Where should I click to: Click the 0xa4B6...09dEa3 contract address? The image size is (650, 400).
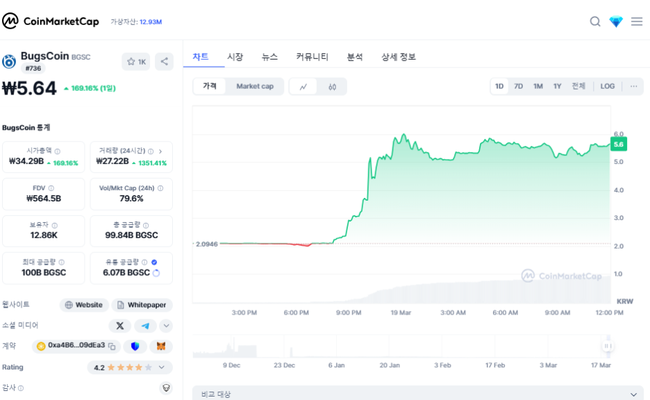coord(76,345)
